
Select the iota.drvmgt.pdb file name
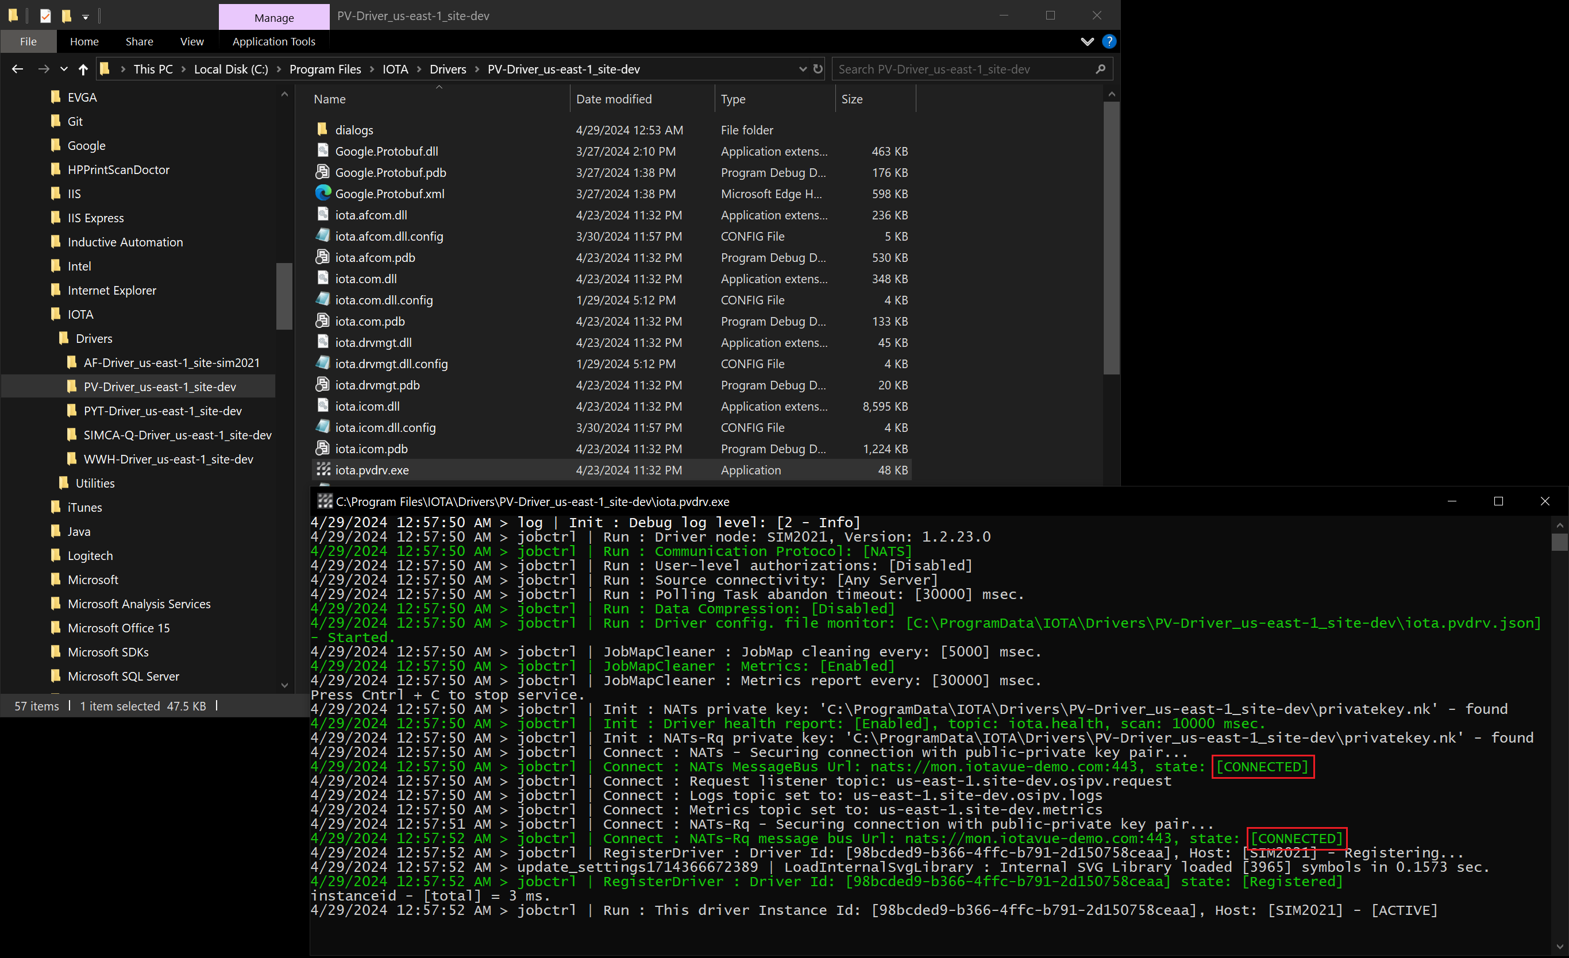(377, 384)
